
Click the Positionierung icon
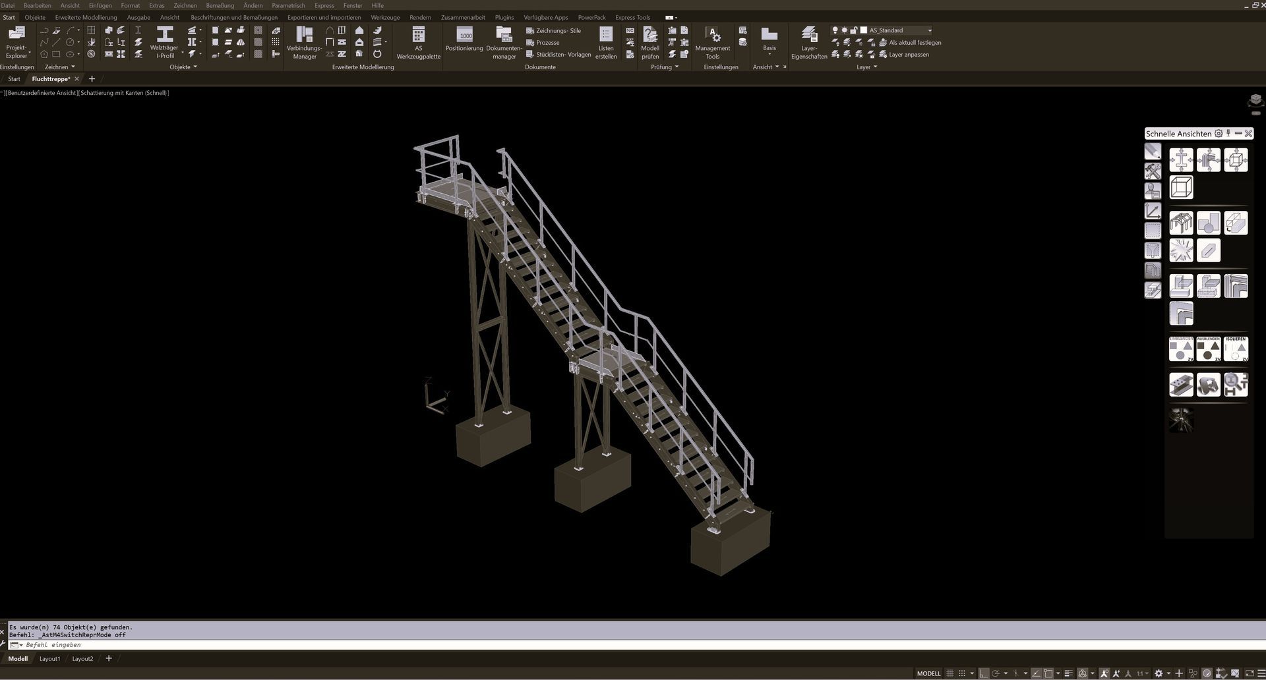click(x=464, y=40)
